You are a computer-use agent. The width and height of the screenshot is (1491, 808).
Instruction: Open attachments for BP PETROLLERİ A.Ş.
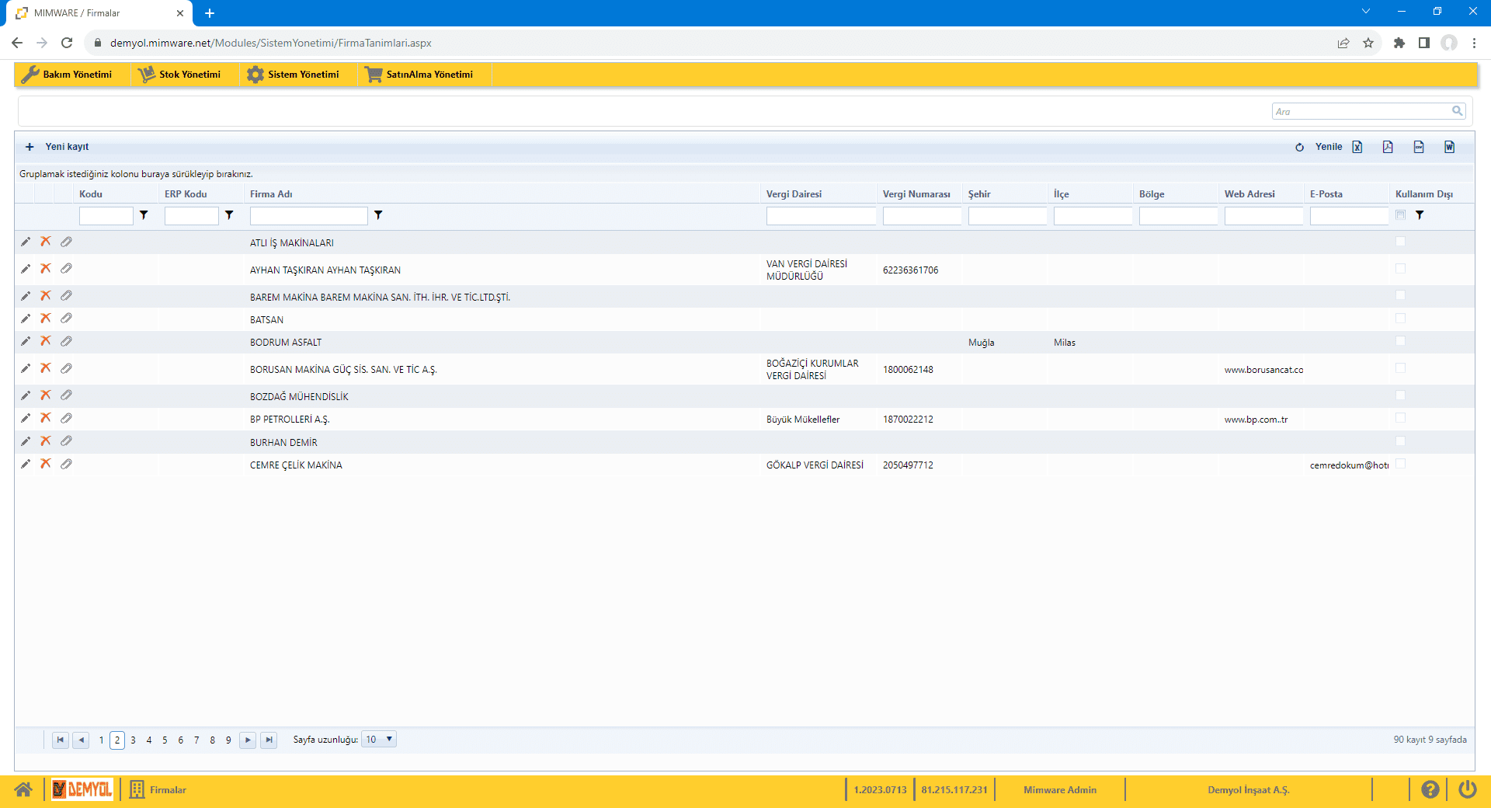[x=66, y=419]
